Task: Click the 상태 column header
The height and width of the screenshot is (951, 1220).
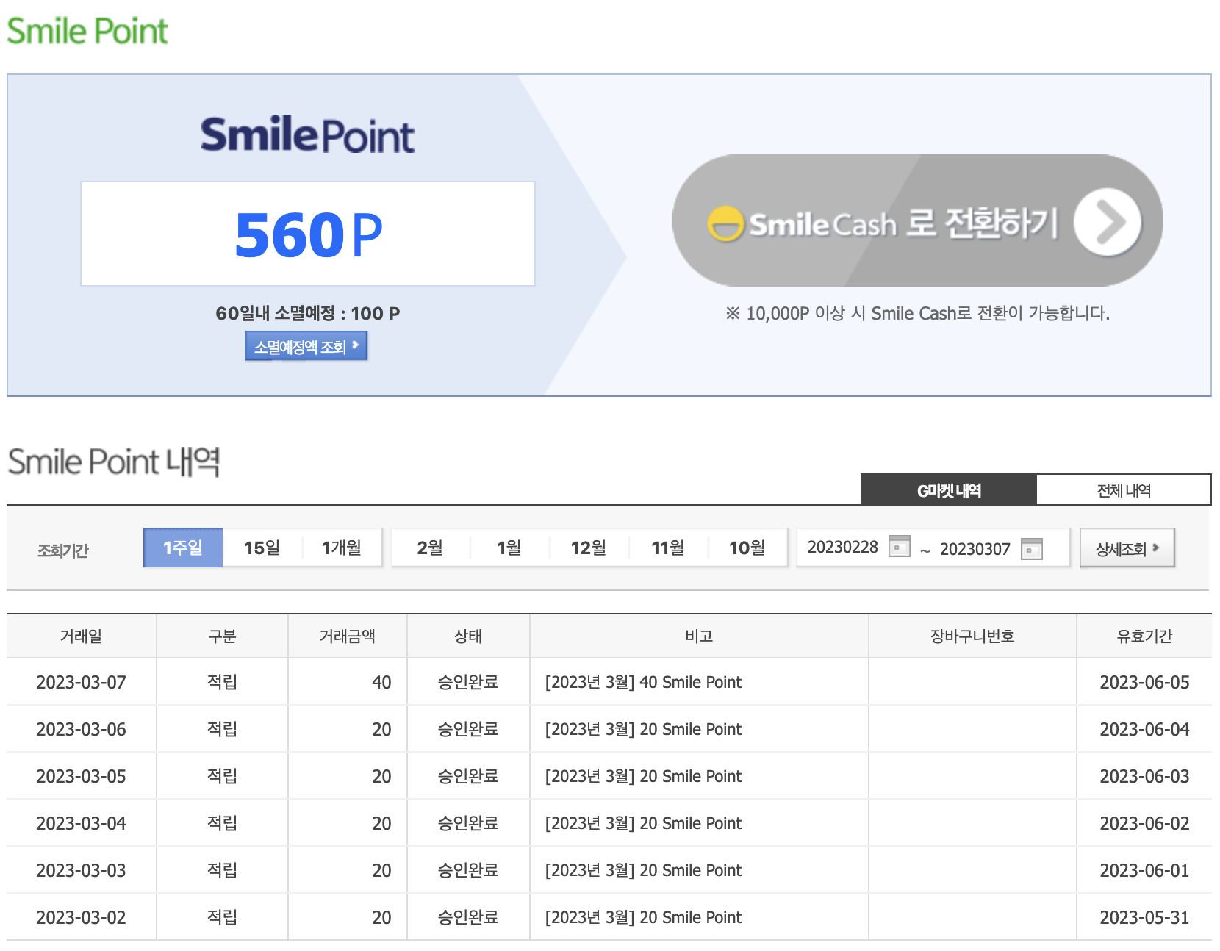Action: (x=468, y=636)
